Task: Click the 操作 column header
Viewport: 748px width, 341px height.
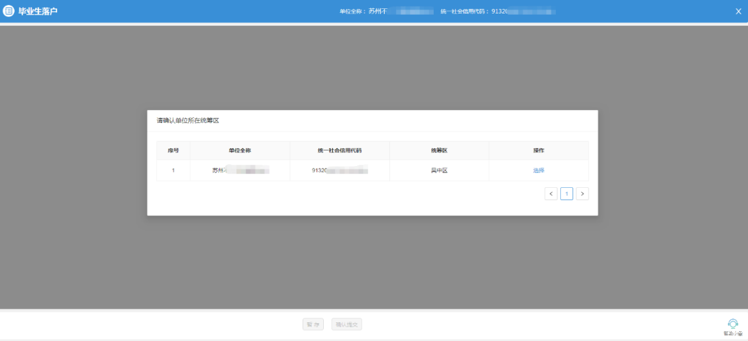Action: click(539, 151)
